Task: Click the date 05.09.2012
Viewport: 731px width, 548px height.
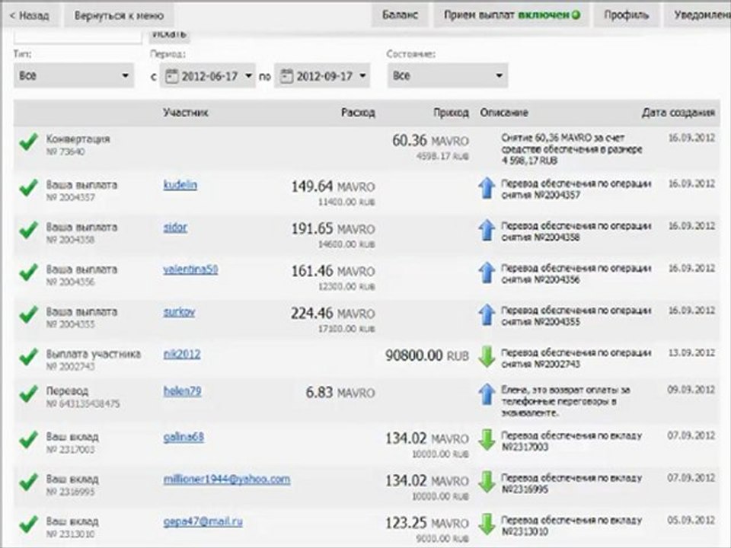Action: coord(691,520)
